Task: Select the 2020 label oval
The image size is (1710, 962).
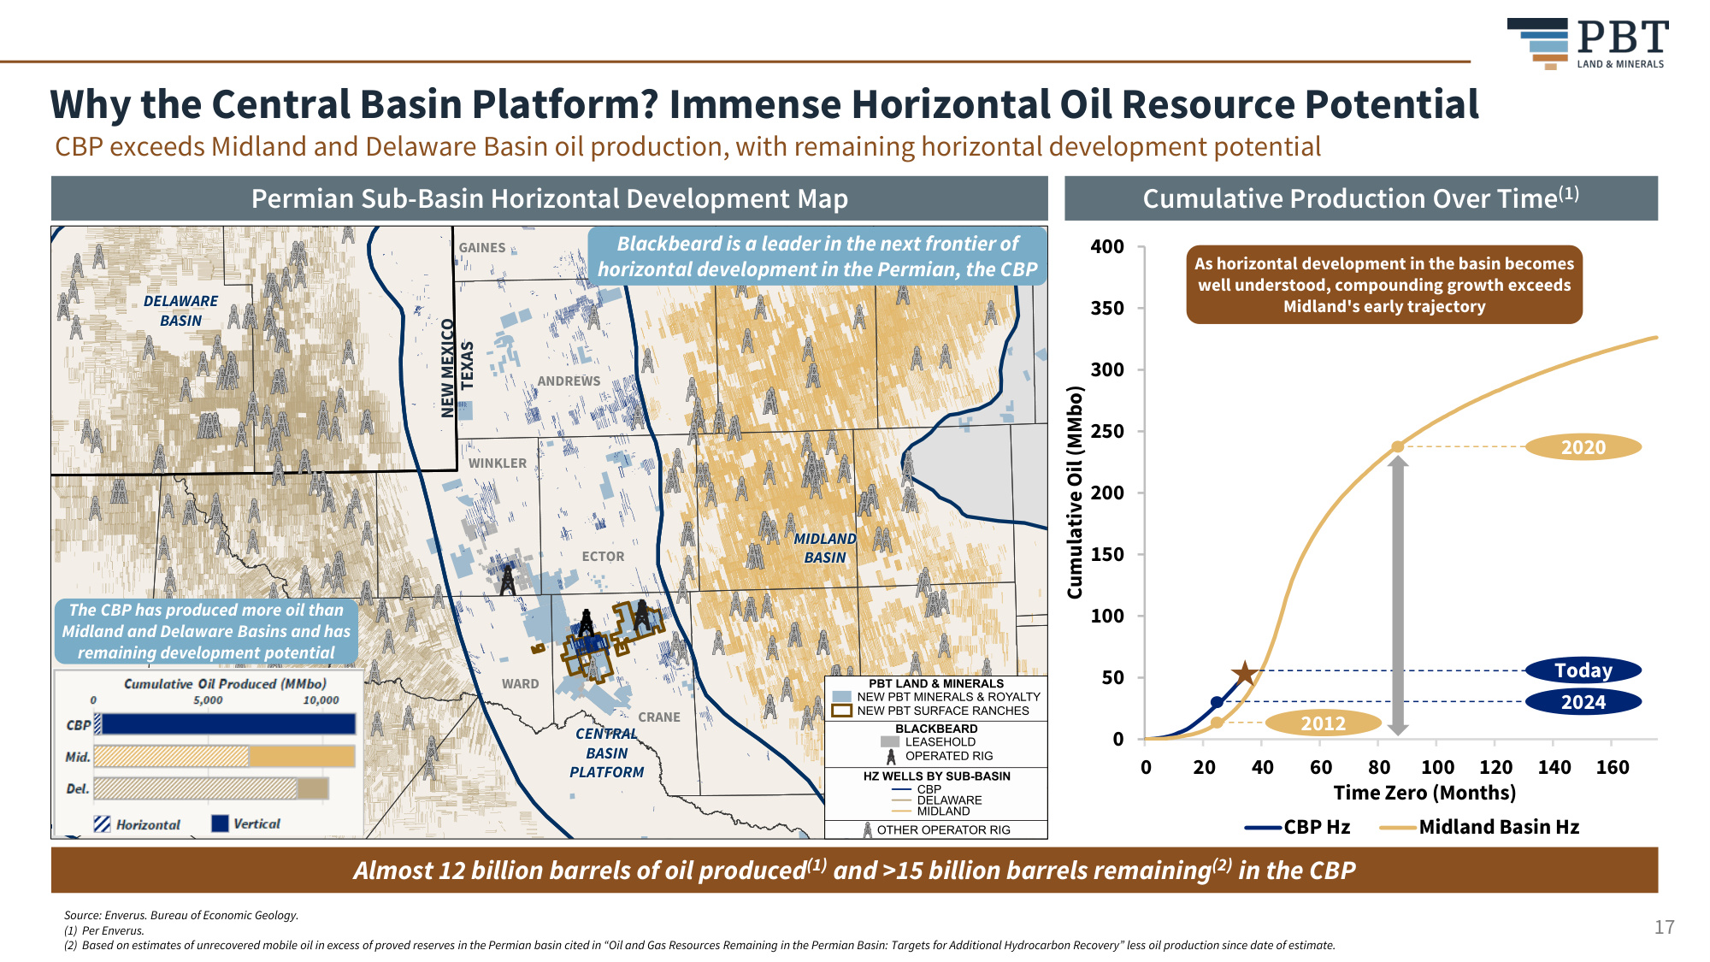Action: click(x=1583, y=447)
